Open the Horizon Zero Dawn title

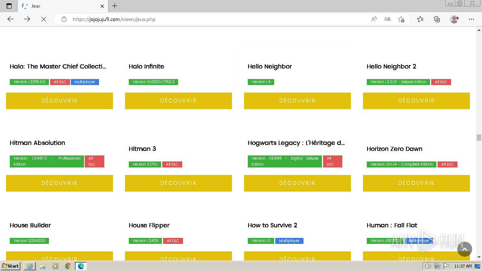click(x=395, y=149)
